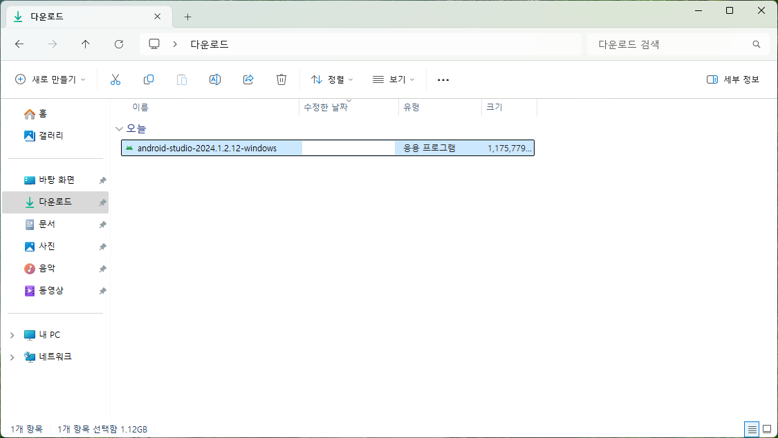The width and height of the screenshot is (778, 438).
Task: Click the 다운로드 breadcrumb in address bar
Action: pos(210,44)
